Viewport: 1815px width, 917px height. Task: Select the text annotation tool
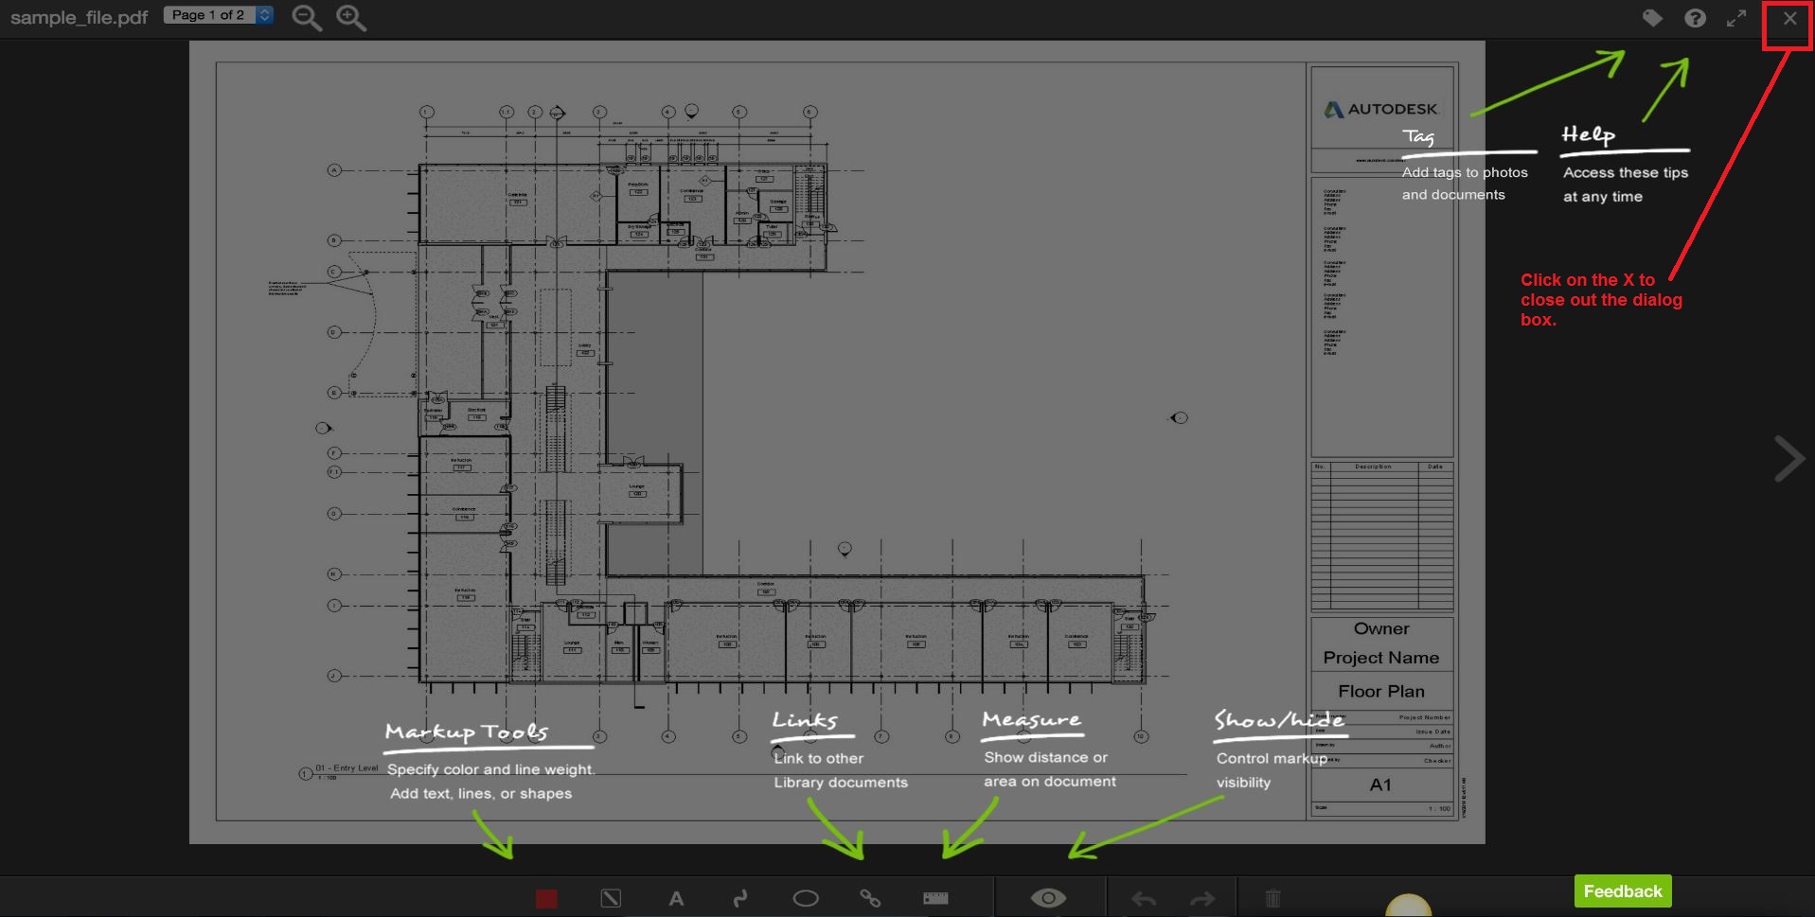(676, 897)
